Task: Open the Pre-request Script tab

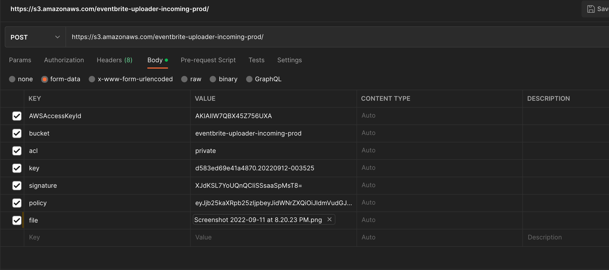Action: (208, 60)
